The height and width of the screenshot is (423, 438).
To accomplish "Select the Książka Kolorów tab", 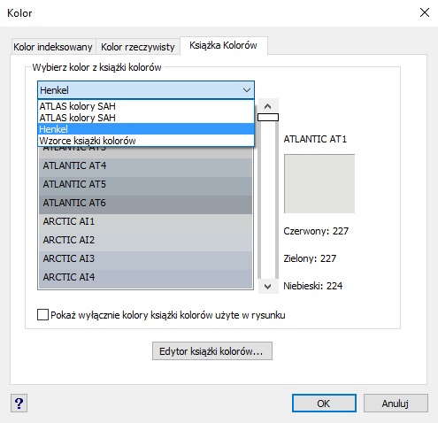I will (x=224, y=45).
